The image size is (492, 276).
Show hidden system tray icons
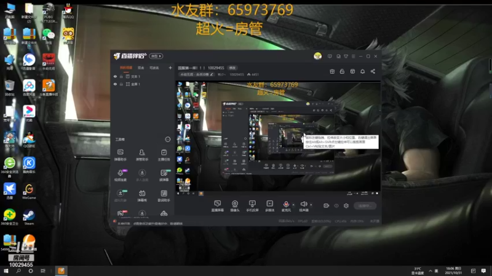click(430, 270)
